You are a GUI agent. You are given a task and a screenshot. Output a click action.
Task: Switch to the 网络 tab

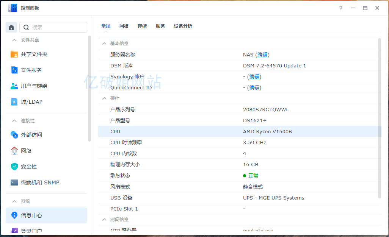(124, 26)
